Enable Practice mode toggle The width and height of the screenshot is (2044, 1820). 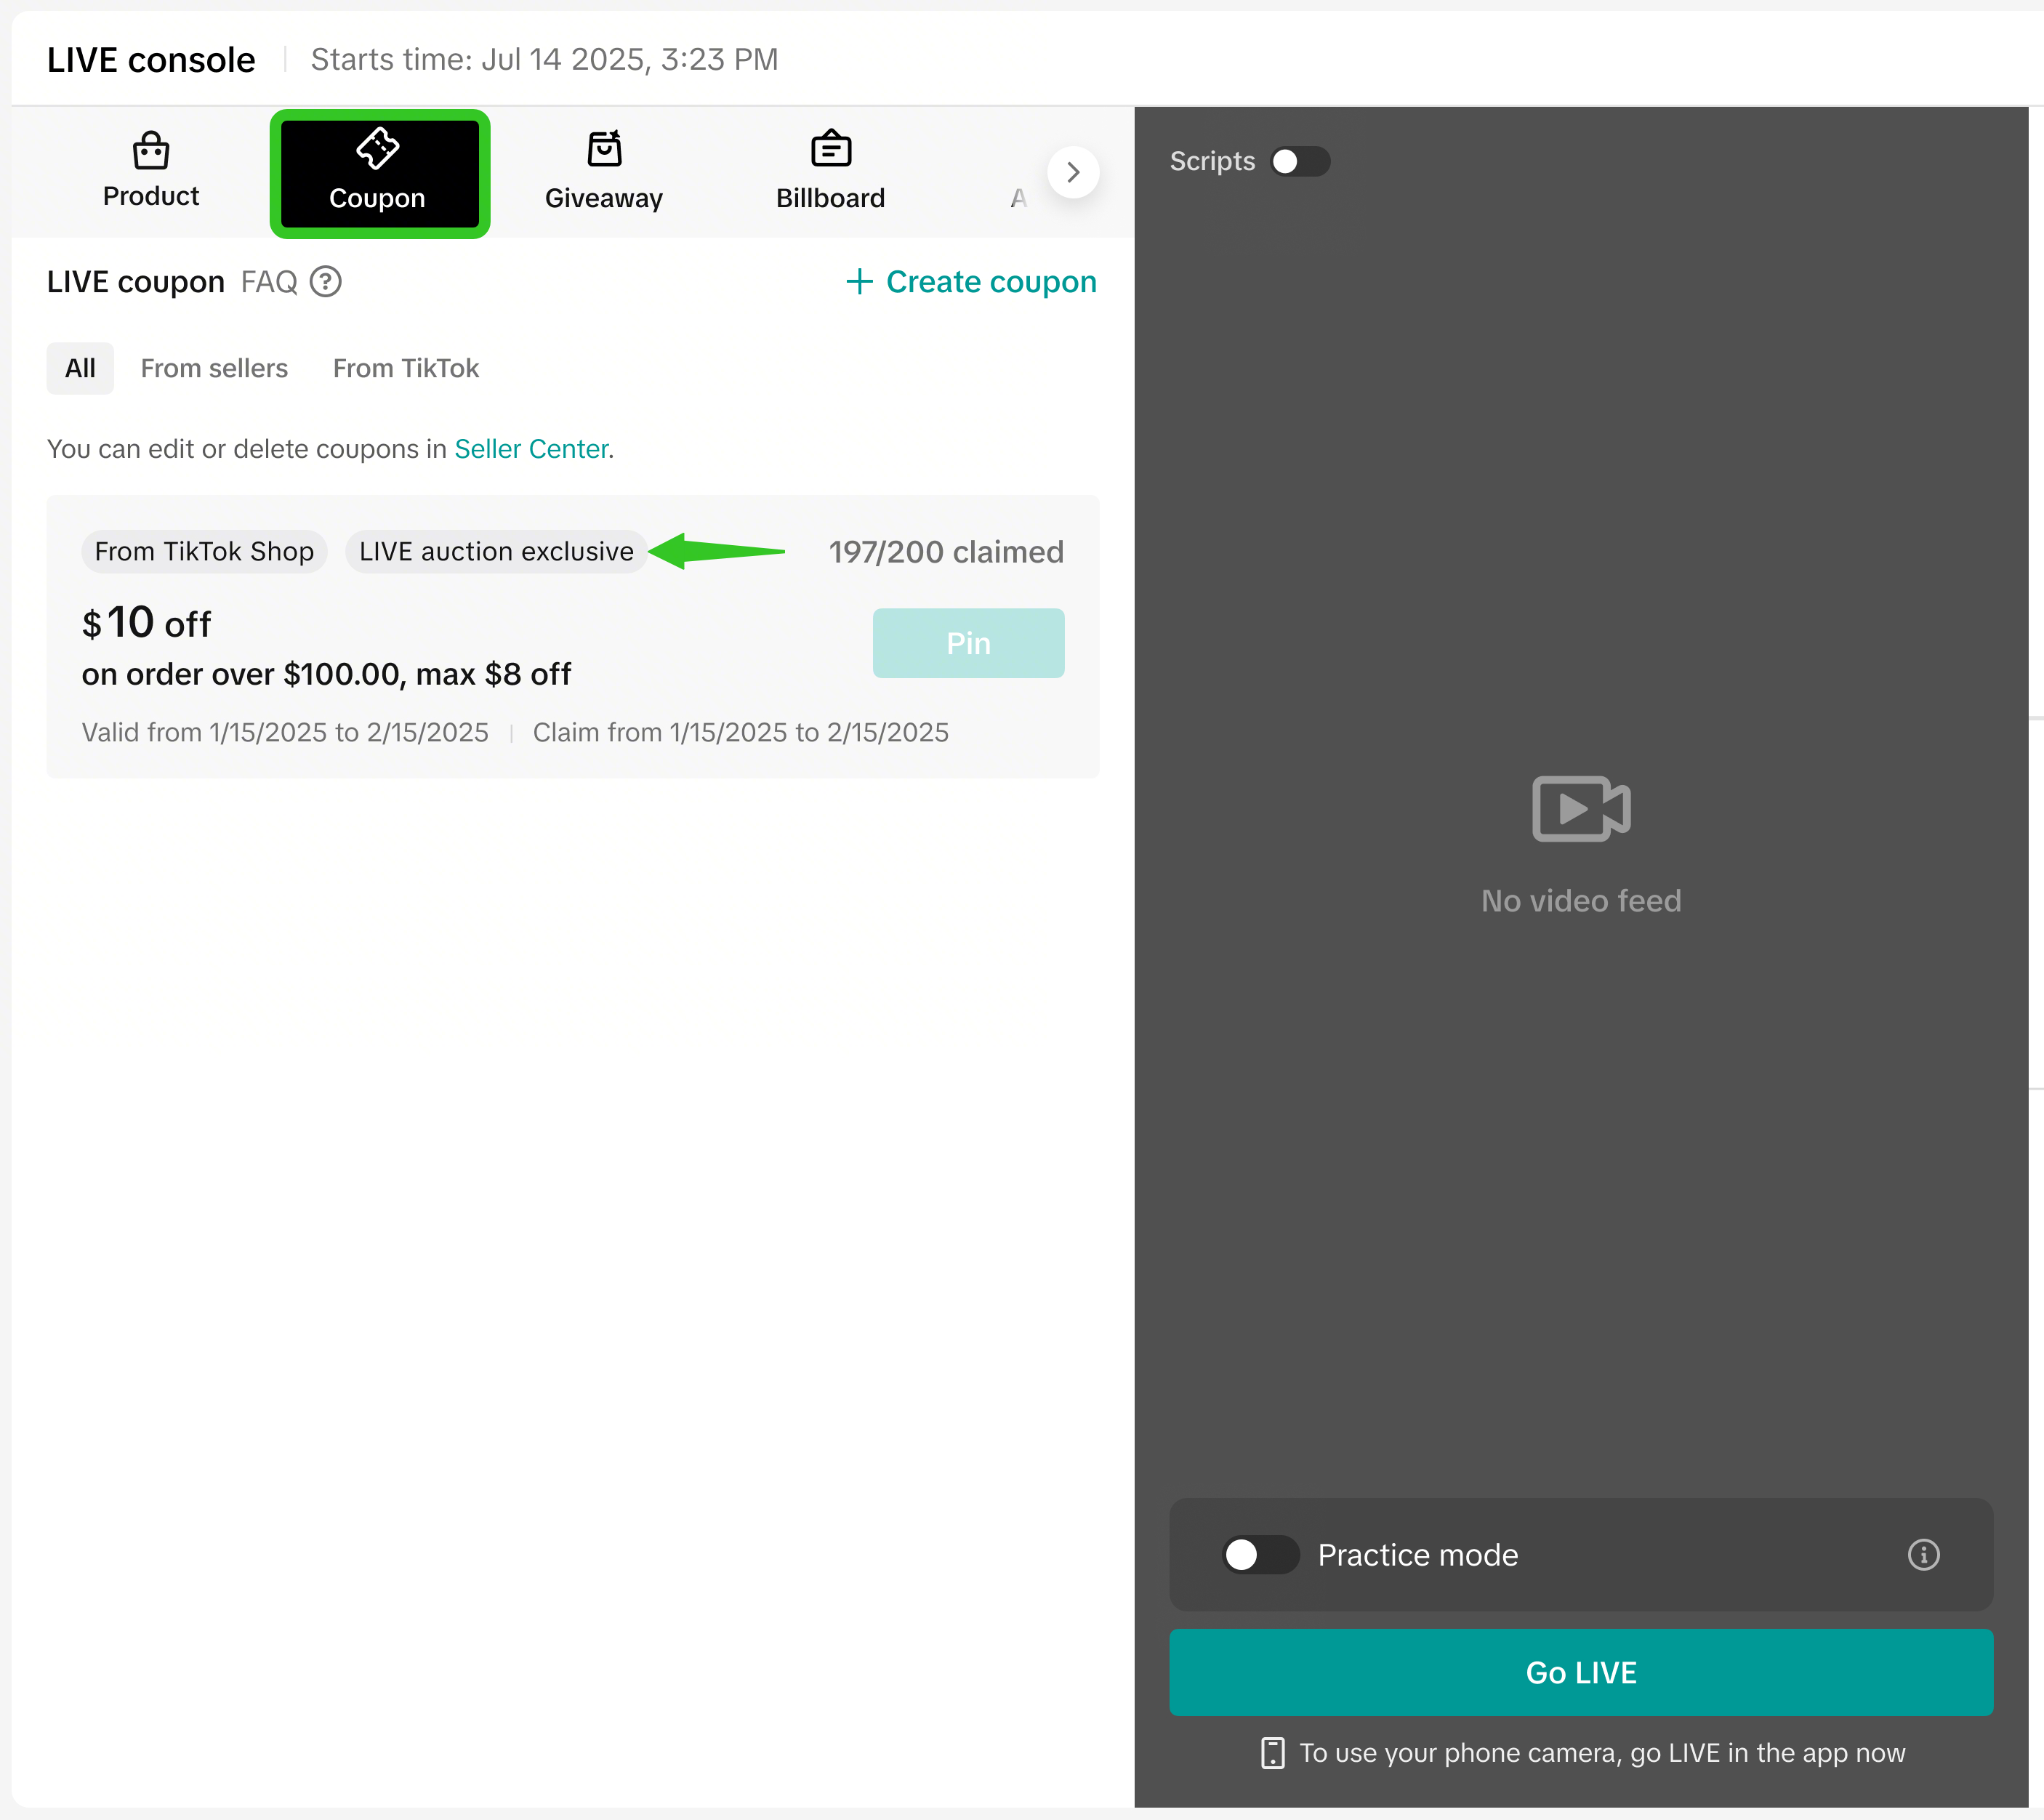click(x=1260, y=1555)
